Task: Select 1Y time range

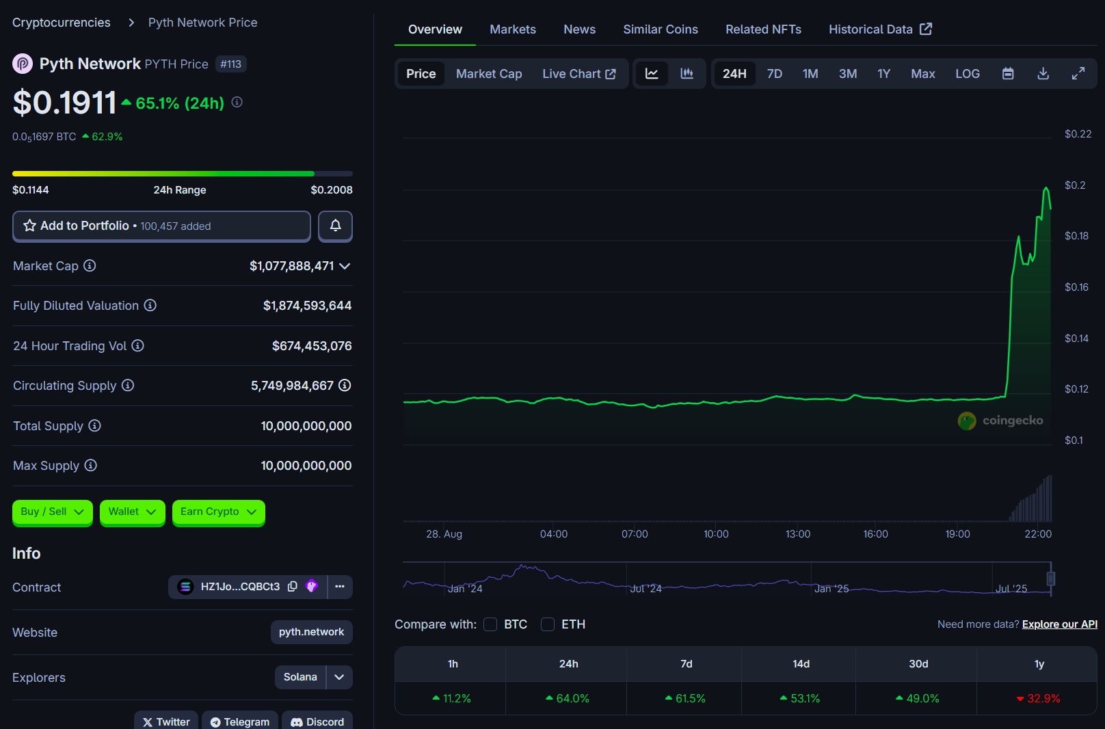Action: (x=884, y=74)
